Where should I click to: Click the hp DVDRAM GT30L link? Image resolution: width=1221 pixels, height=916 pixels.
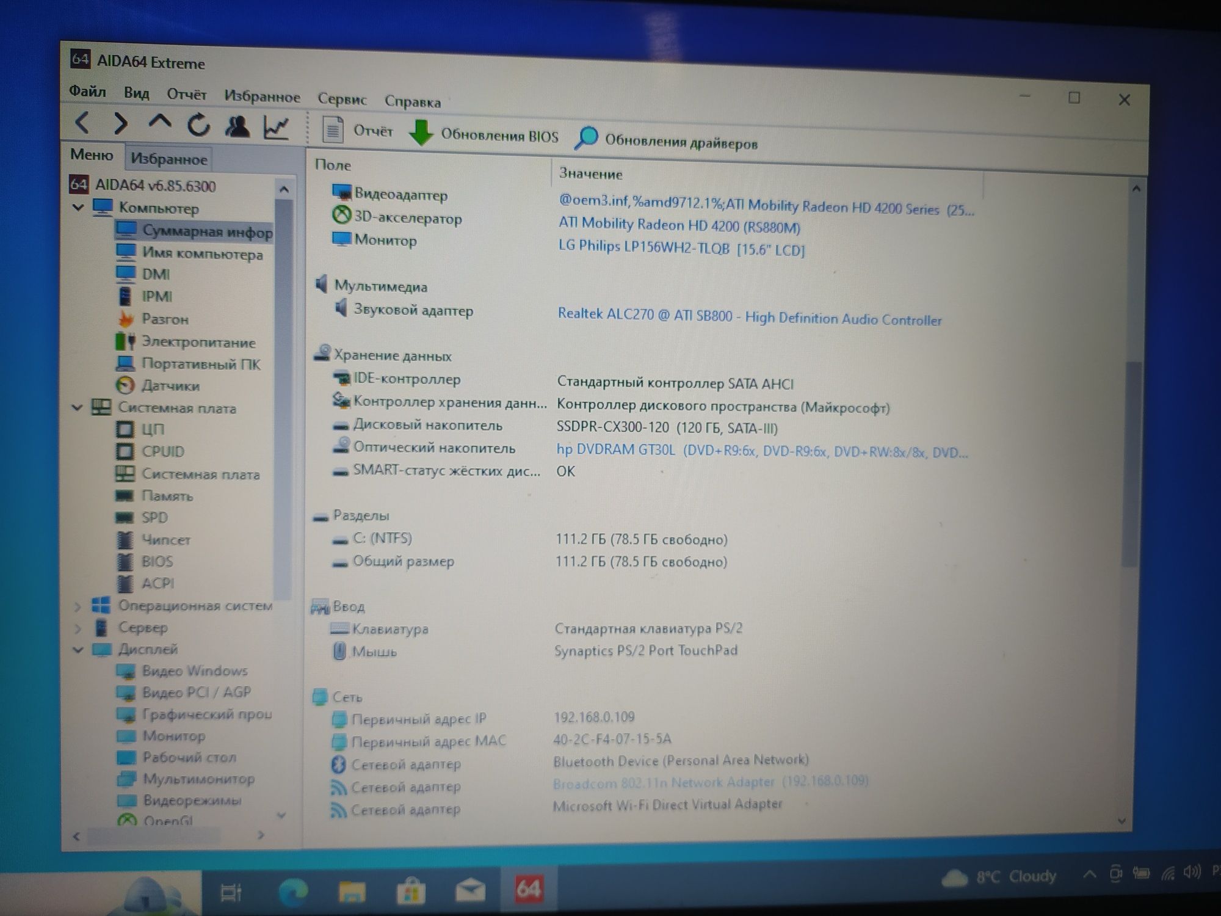coord(761,451)
